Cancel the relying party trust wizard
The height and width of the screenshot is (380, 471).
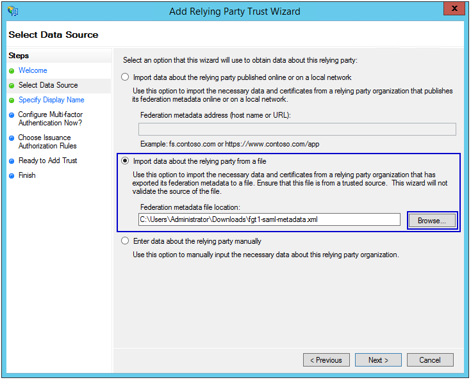point(429,360)
